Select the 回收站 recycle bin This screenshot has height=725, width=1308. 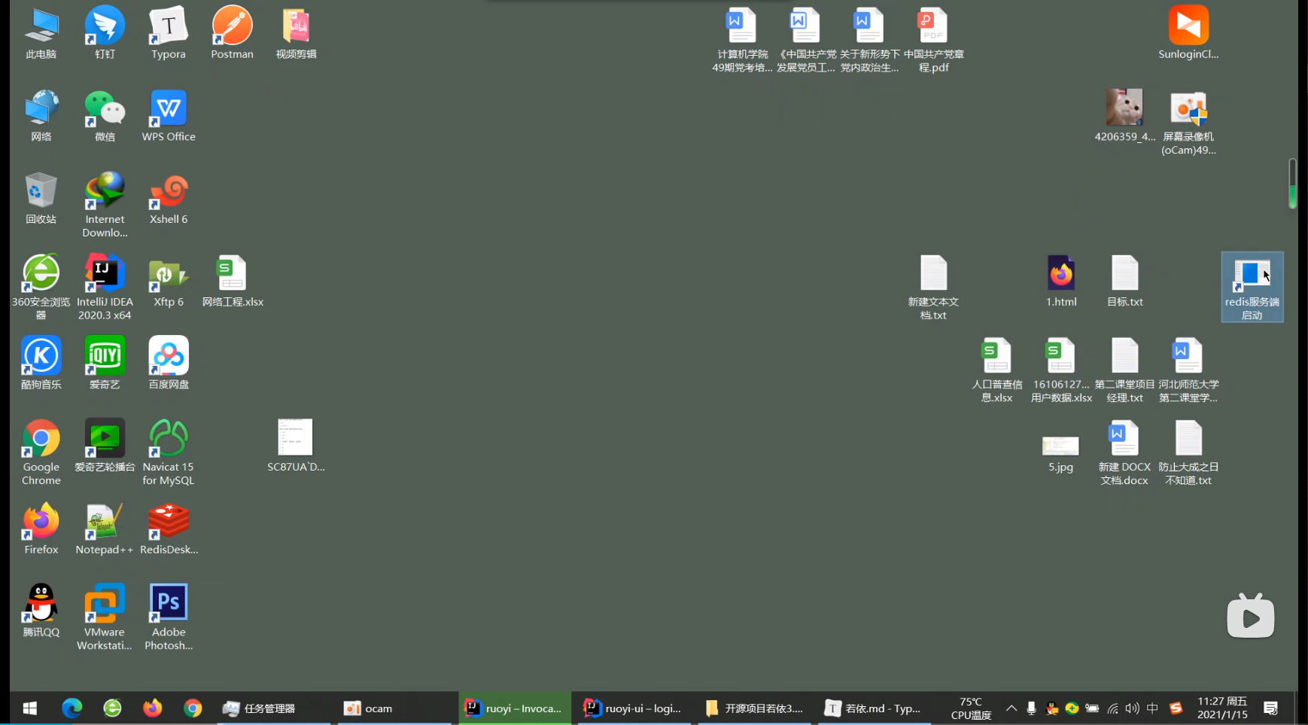click(41, 199)
